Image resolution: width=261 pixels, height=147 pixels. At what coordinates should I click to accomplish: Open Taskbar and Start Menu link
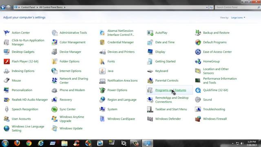(171, 109)
